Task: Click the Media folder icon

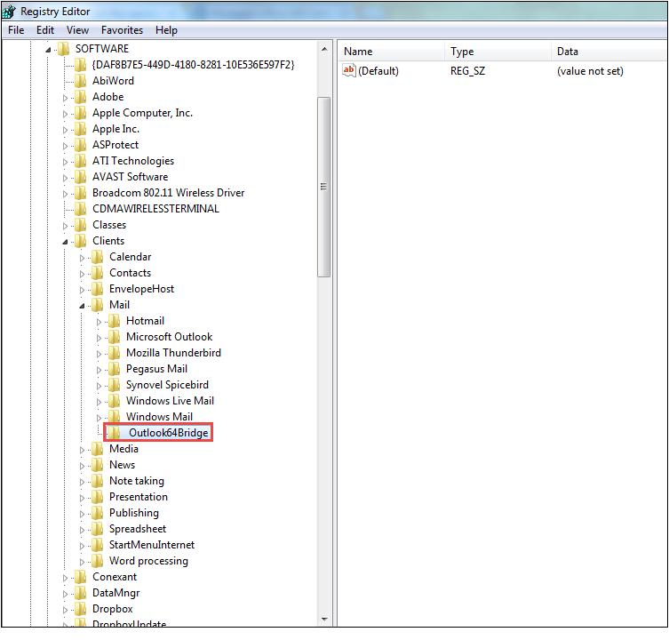Action: pyautogui.click(x=97, y=449)
